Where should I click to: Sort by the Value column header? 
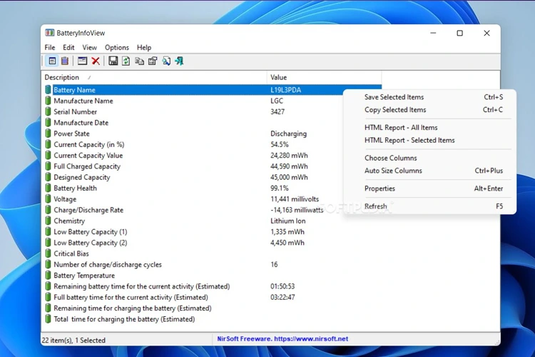coord(324,78)
